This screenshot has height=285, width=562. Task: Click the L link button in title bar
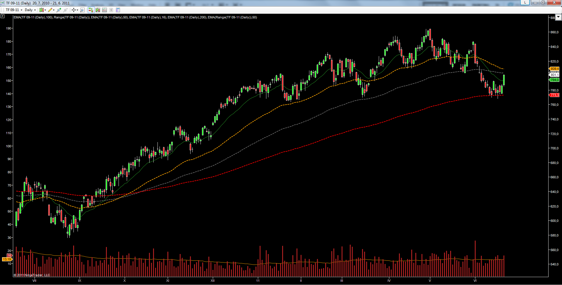(525, 2)
